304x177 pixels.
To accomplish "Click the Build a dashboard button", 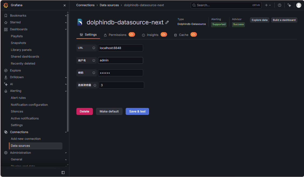I will [x=284, y=20].
